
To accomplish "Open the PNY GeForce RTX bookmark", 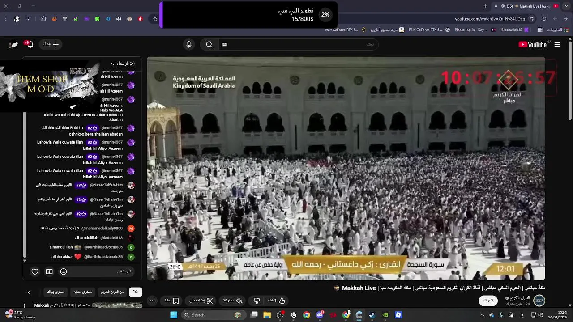I will [x=428, y=30].
